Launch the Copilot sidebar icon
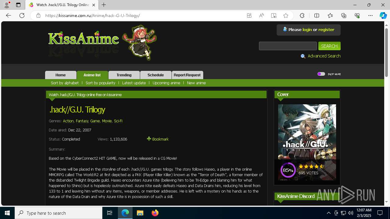The image size is (390, 219). tap(383, 16)
